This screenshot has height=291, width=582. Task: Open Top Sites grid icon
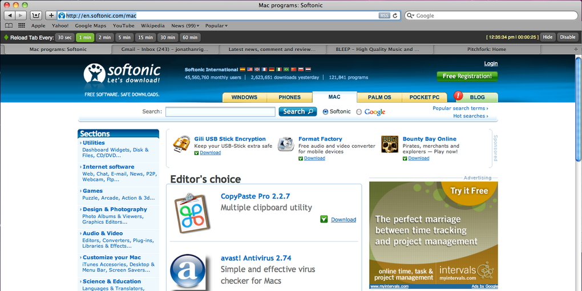22,26
